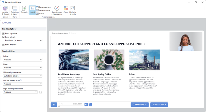
Task: Toggle fullscreen in the player preview
Action: point(90,105)
